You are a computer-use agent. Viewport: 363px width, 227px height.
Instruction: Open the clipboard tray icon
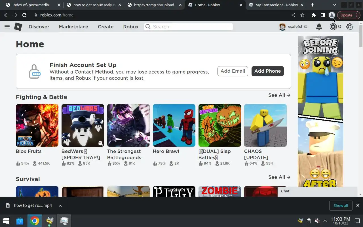309,221
